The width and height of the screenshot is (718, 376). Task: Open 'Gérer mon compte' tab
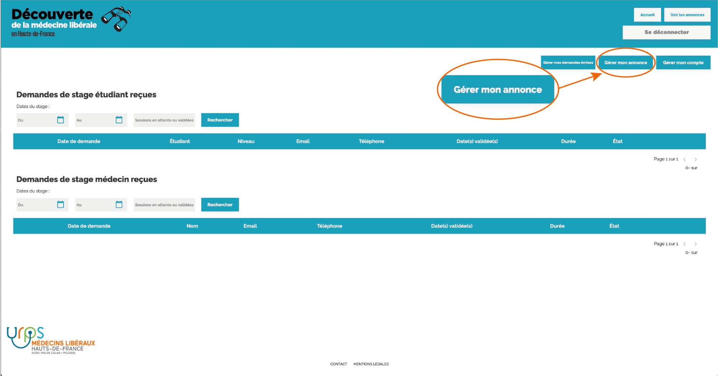[683, 62]
